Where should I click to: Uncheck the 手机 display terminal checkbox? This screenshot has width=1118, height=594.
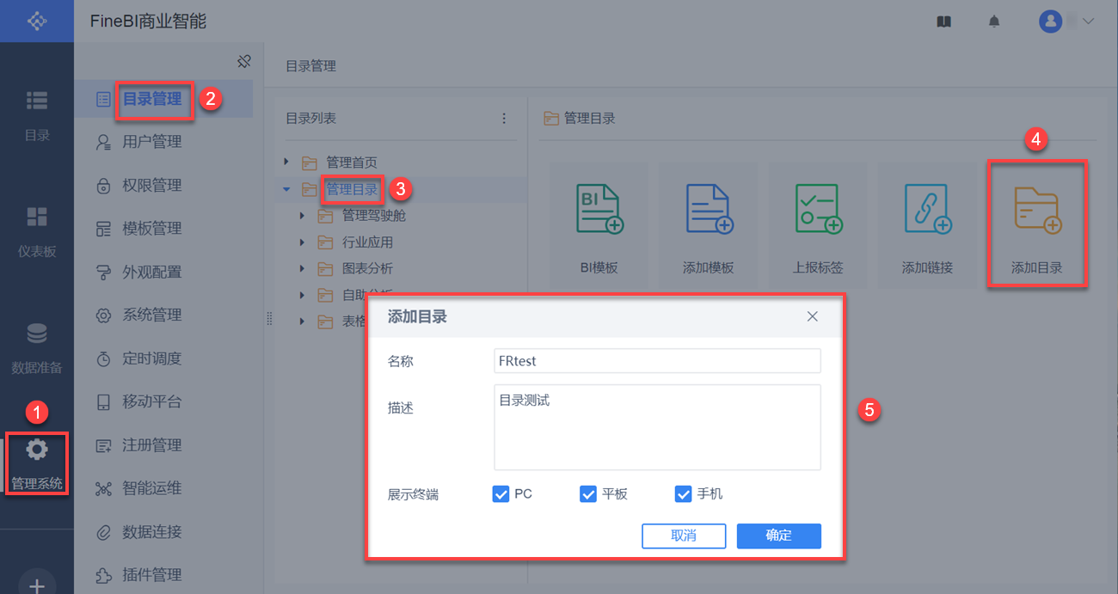(684, 494)
